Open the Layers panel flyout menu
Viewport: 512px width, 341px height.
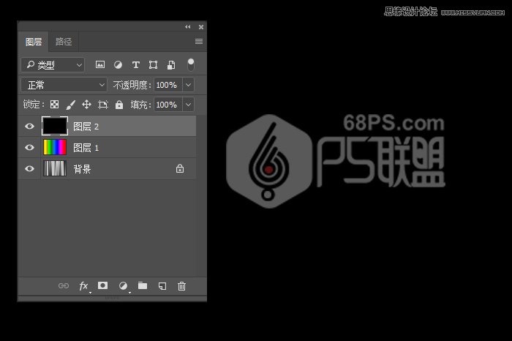[x=199, y=42]
